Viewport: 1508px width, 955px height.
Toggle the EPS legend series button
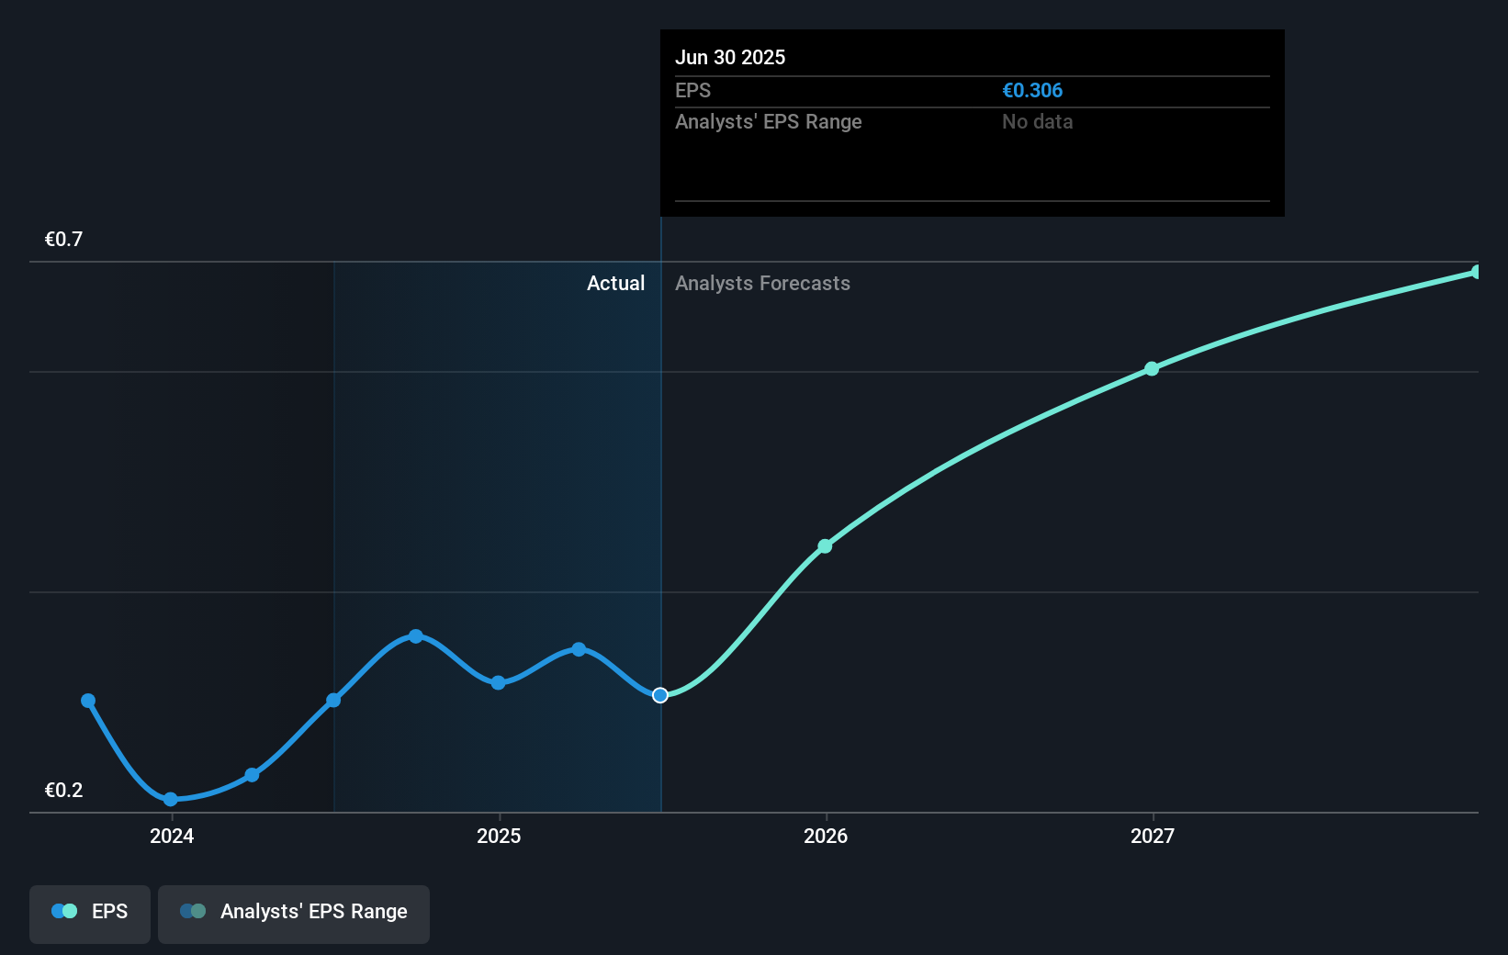click(x=90, y=912)
